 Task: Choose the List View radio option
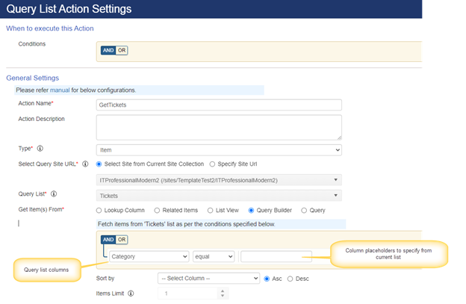[x=210, y=211]
